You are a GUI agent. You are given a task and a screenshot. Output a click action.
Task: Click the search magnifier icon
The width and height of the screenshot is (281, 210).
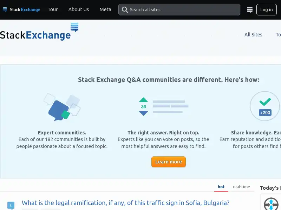pos(125,9)
